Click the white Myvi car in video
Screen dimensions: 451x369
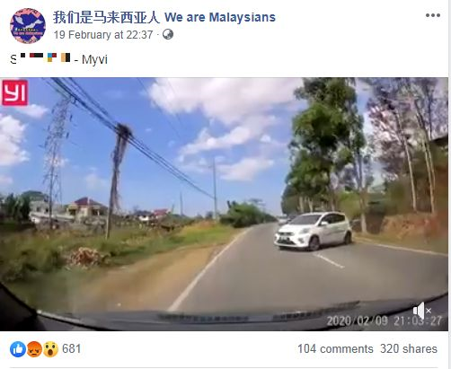(314, 231)
